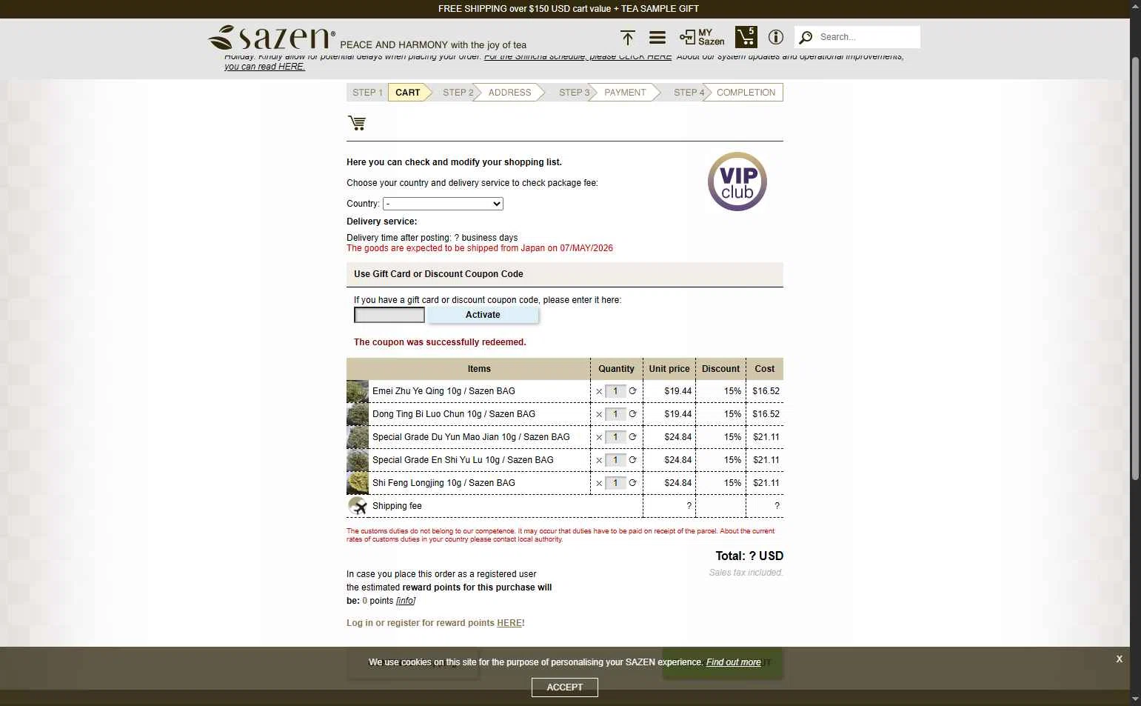Open 'Special Grade En Shi Yu Lu 10g' item
The height and width of the screenshot is (706, 1141).
coord(463,460)
